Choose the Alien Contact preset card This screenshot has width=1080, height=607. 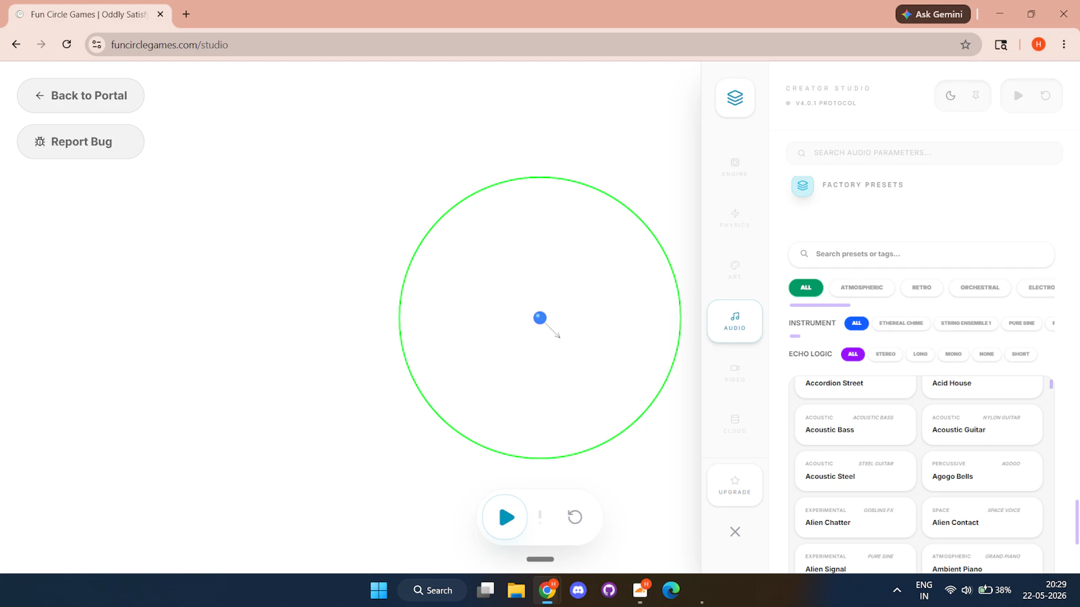(982, 517)
